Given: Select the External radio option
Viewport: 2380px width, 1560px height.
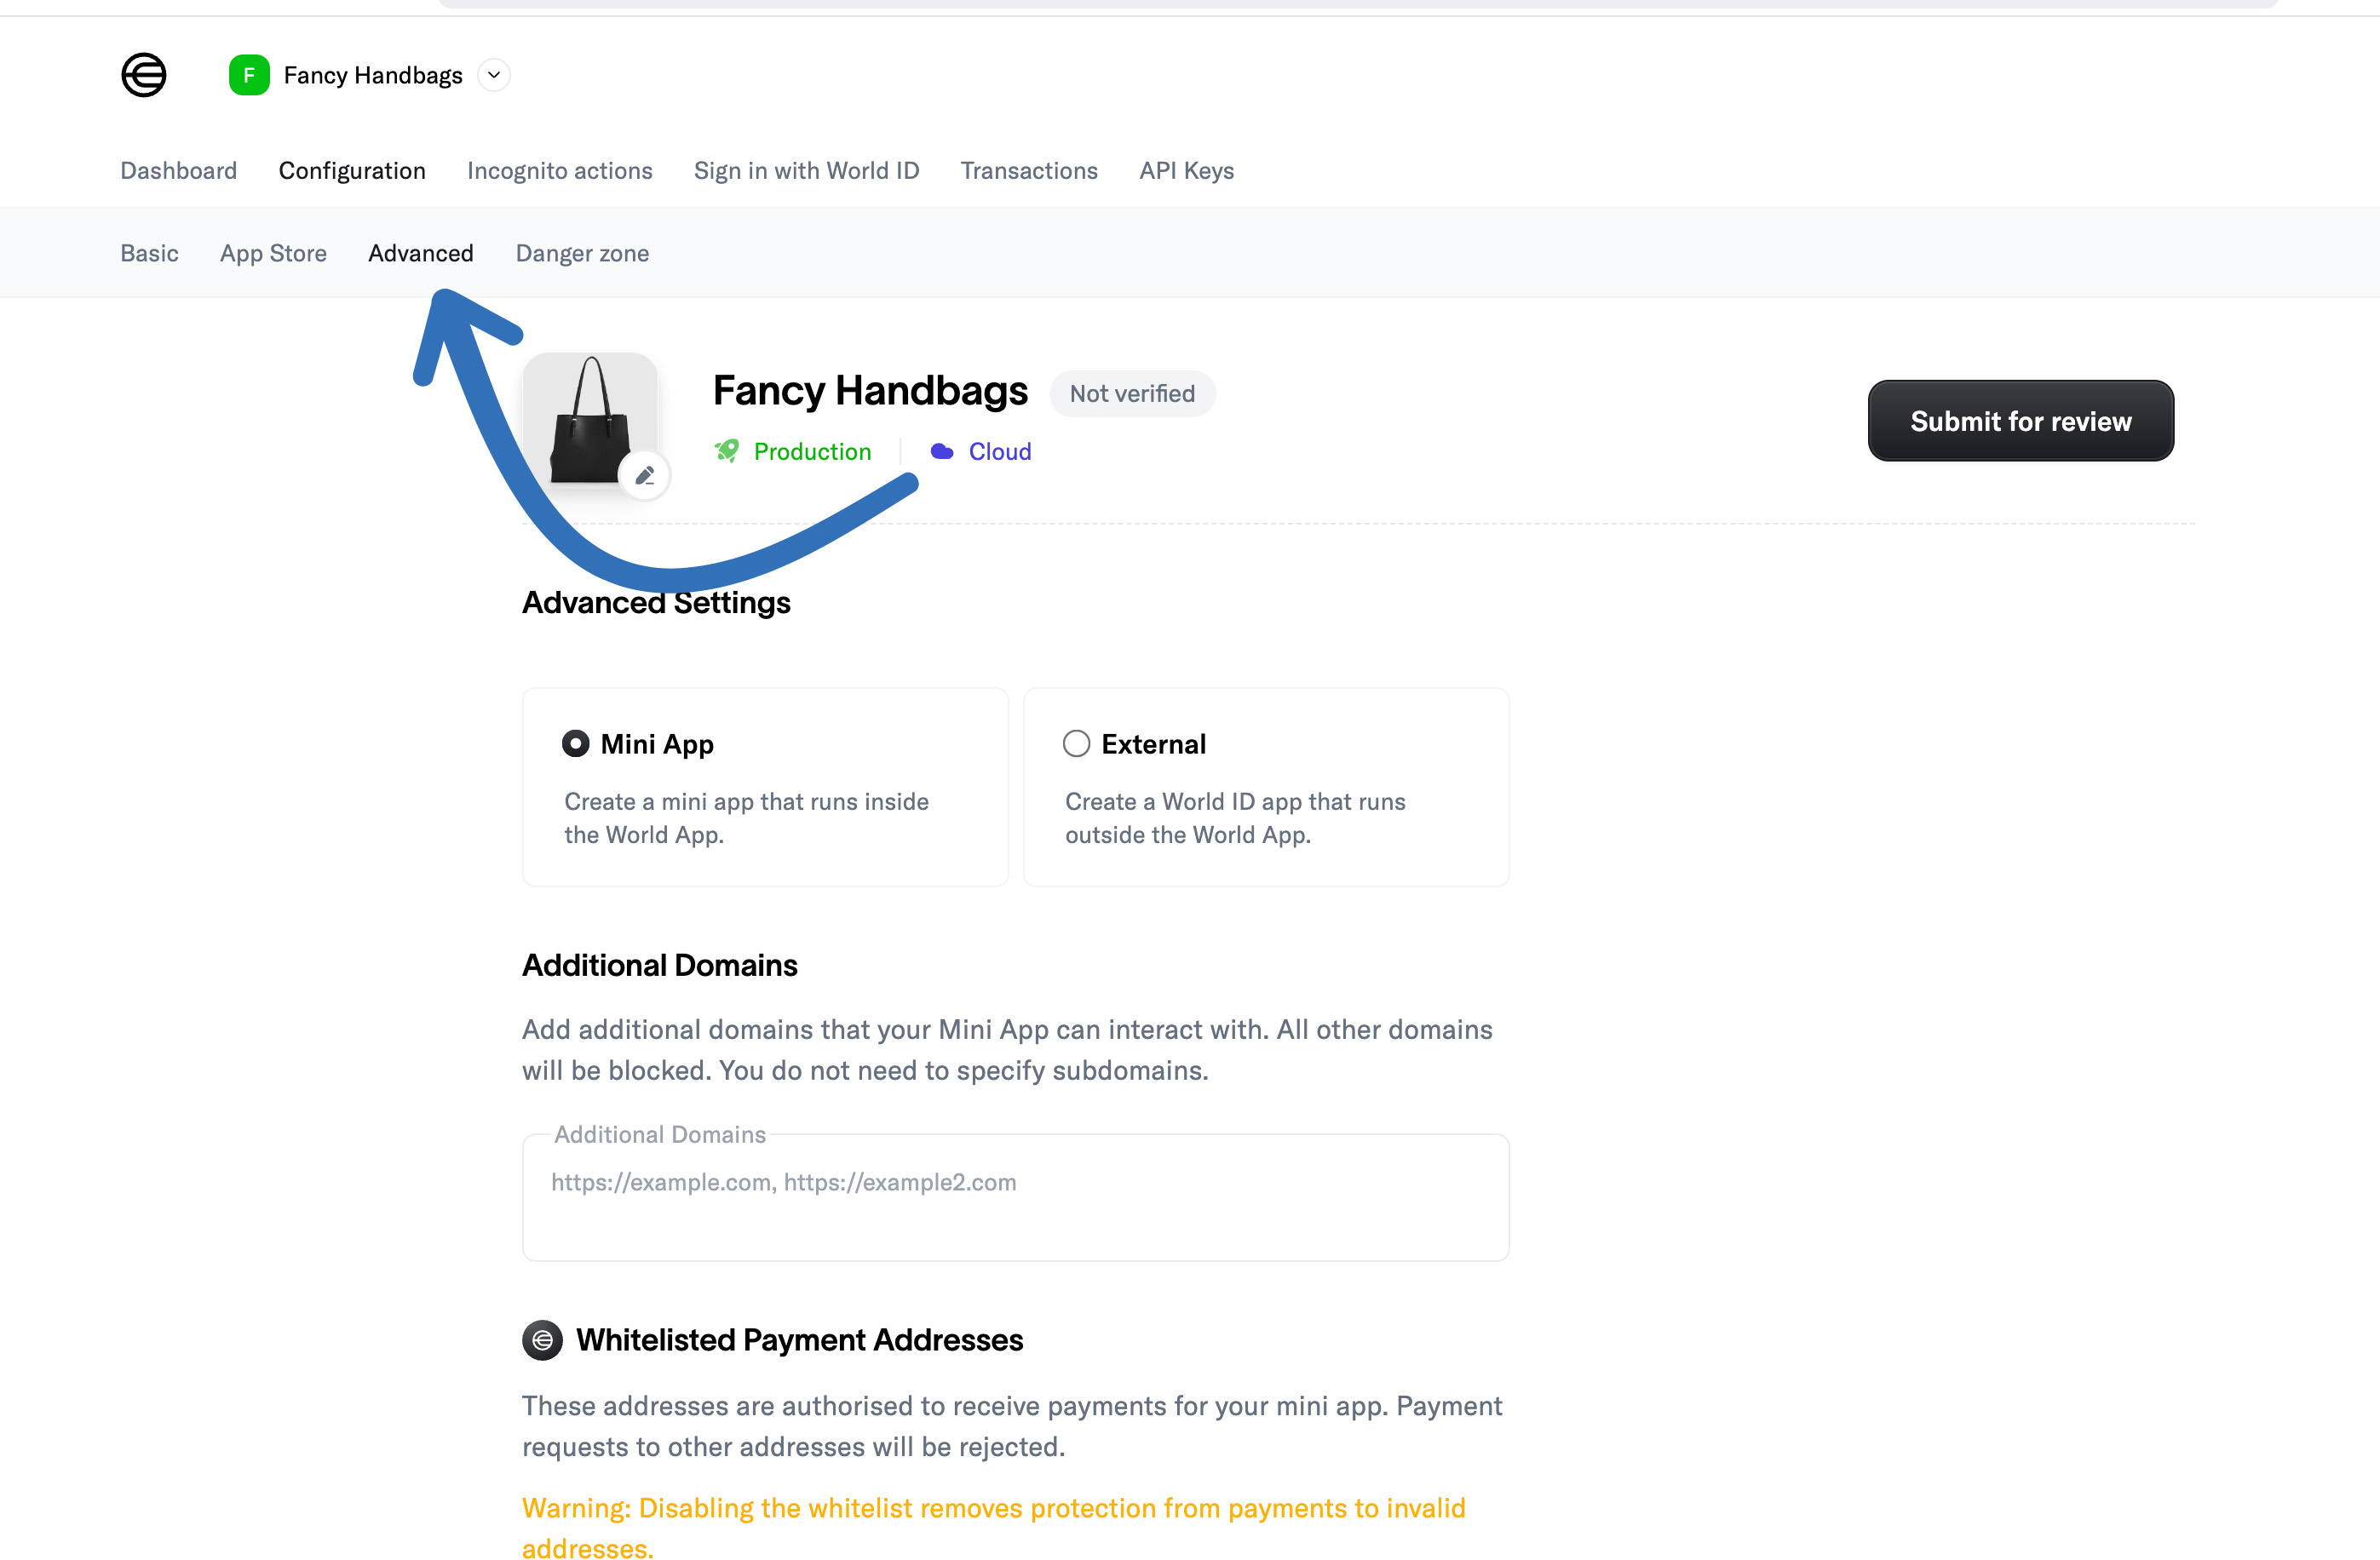Looking at the screenshot, I should pos(1076,743).
